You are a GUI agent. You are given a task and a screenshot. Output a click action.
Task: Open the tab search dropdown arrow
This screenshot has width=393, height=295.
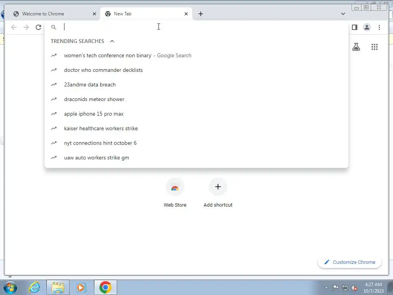click(343, 14)
